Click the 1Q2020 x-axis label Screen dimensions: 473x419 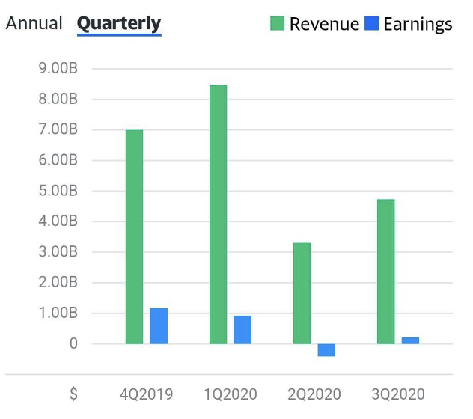tap(231, 394)
